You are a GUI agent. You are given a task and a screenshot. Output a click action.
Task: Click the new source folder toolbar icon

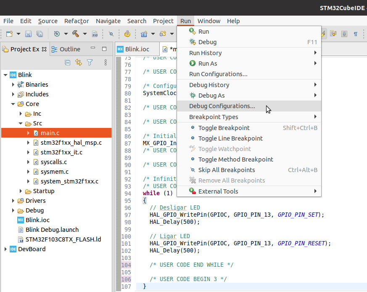[163, 34]
